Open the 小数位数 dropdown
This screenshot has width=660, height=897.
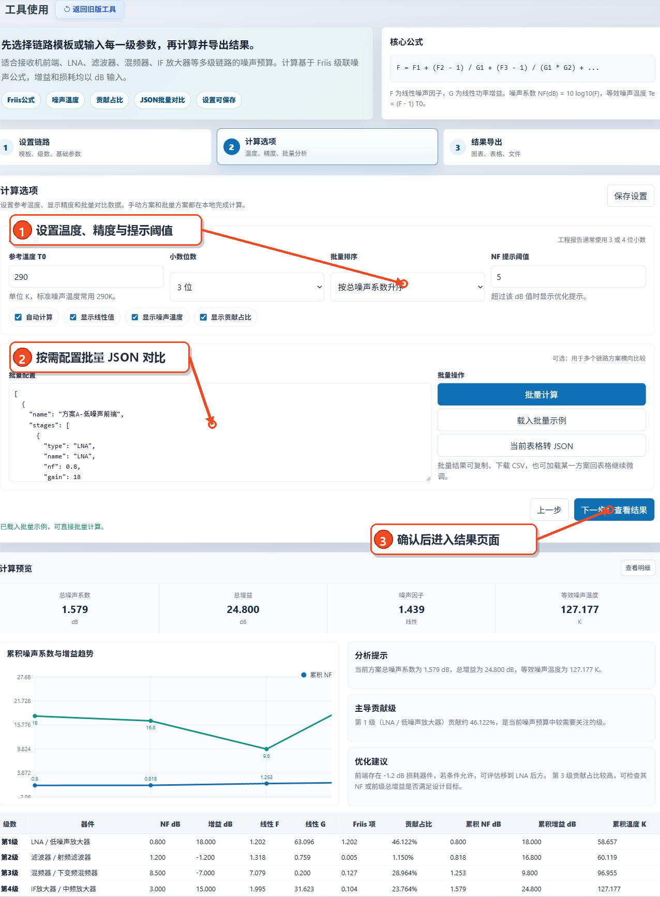[247, 287]
